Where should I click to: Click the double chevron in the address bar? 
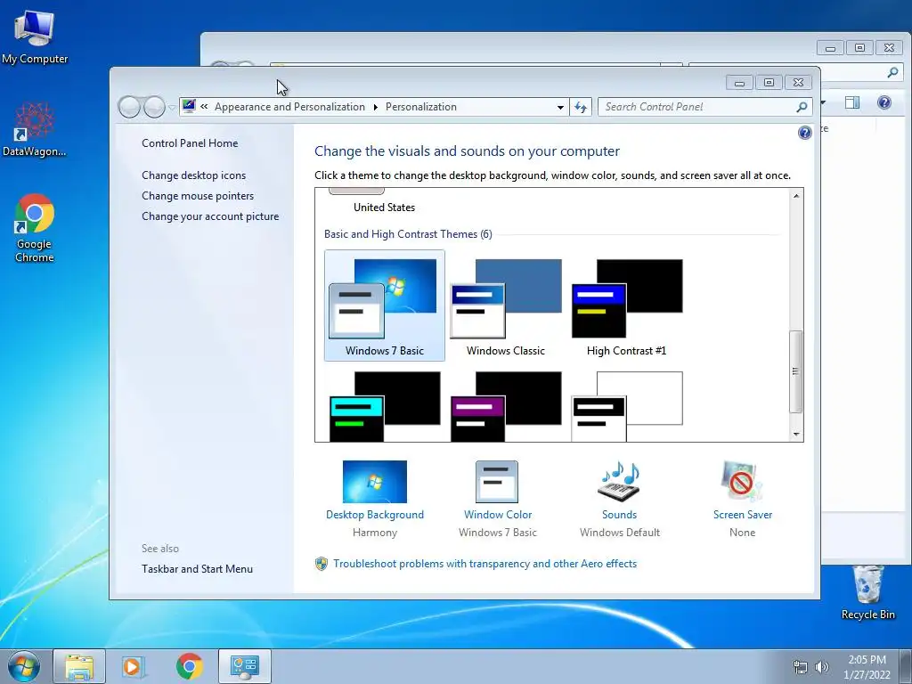click(x=204, y=107)
